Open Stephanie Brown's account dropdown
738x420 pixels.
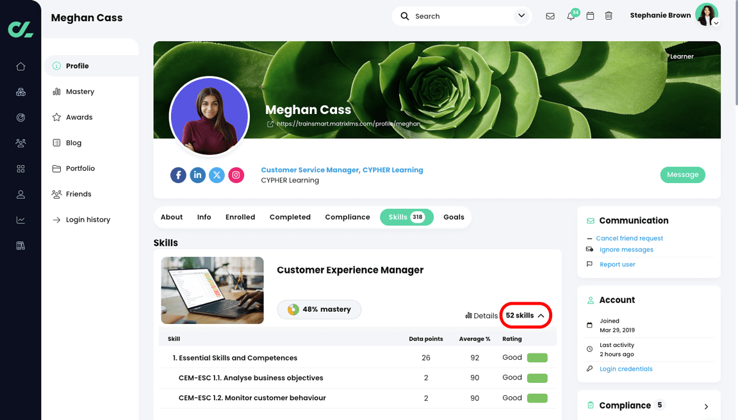(x=716, y=21)
